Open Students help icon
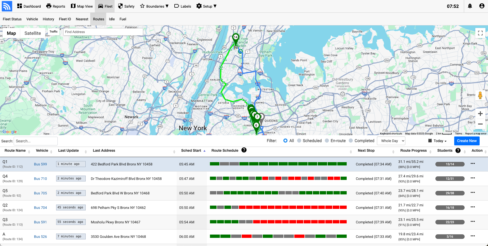The image size is (488, 246). click(x=458, y=150)
